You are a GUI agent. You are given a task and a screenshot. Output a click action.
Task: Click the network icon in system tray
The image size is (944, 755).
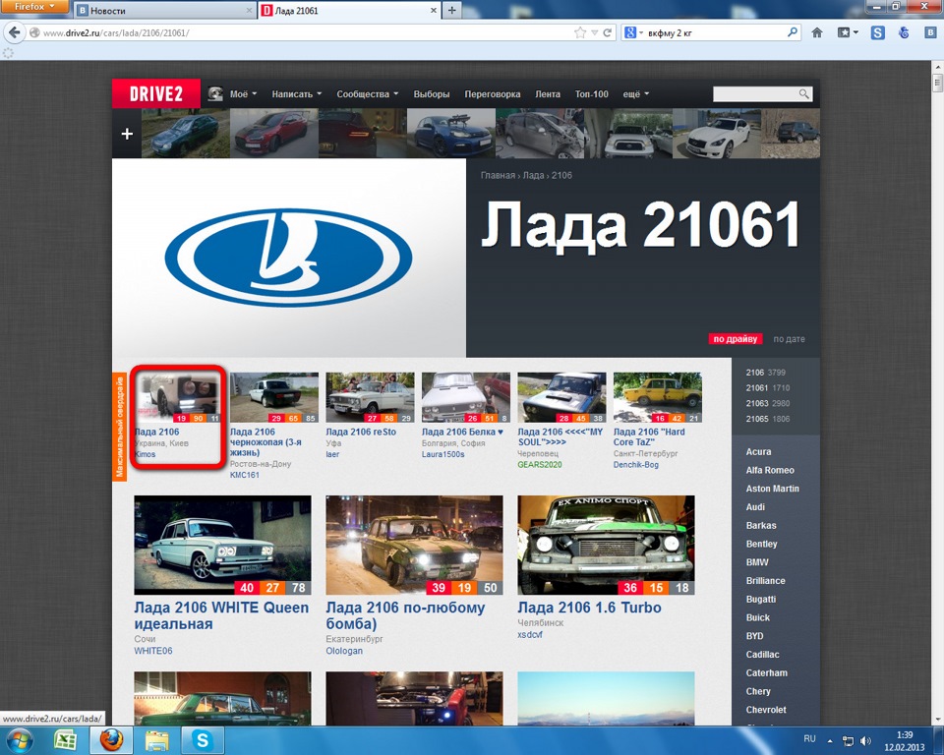click(848, 740)
